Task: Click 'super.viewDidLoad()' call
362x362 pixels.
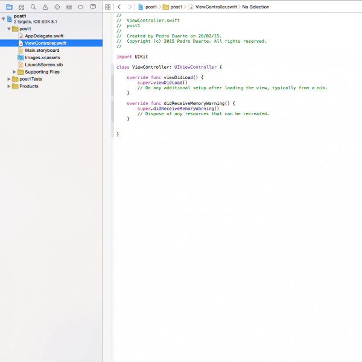Action: (x=162, y=83)
